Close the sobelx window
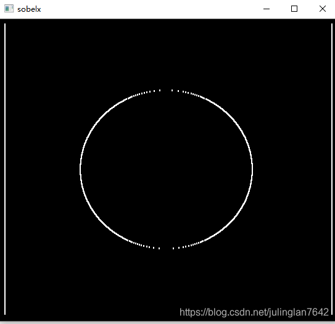The image size is (335, 324). [x=323, y=9]
